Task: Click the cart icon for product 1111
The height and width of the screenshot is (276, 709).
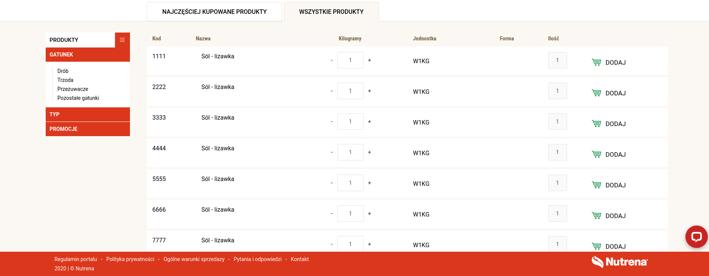Action: point(596,62)
